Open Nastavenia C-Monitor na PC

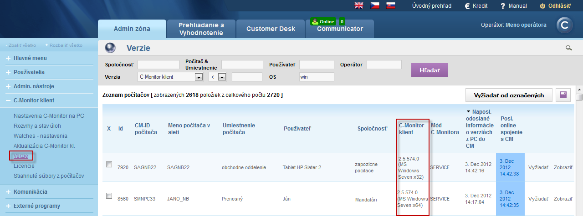click(x=49, y=116)
